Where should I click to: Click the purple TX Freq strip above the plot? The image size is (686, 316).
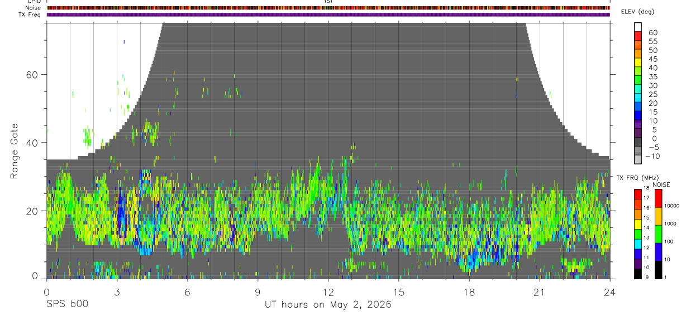coord(328,14)
